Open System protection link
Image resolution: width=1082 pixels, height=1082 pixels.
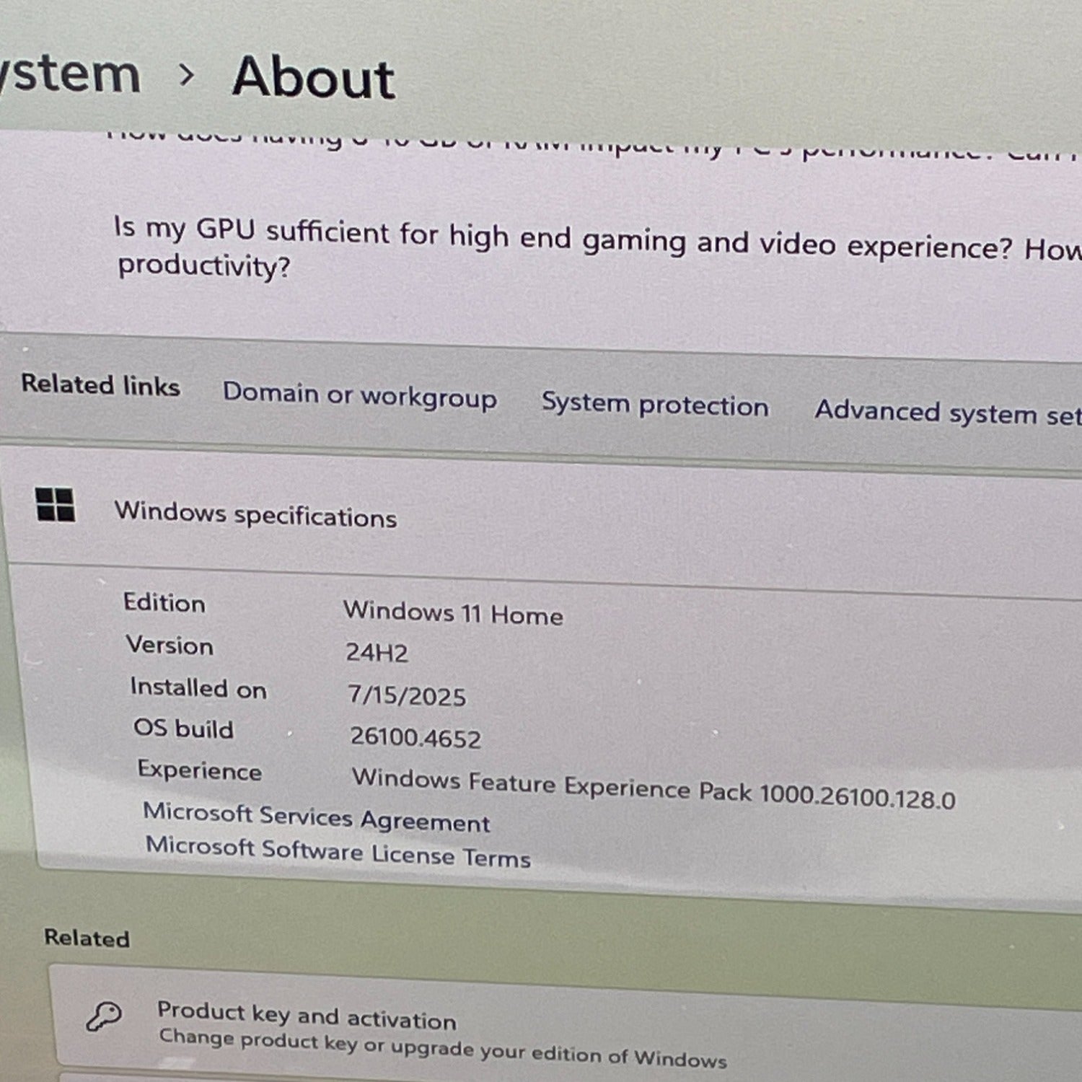coord(655,405)
